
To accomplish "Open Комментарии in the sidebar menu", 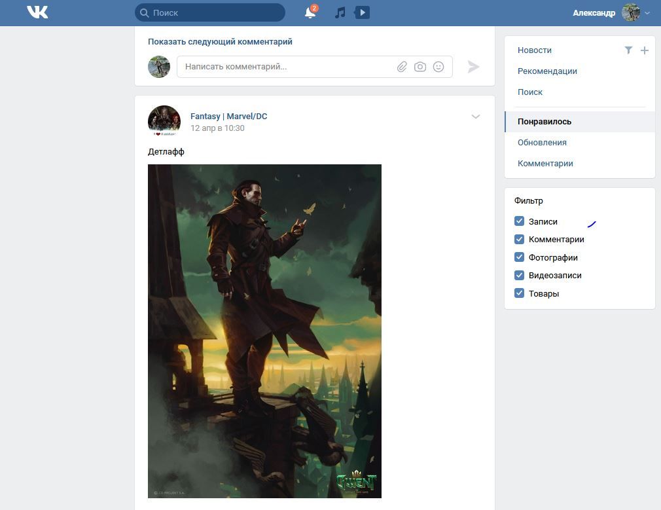I will click(x=545, y=164).
